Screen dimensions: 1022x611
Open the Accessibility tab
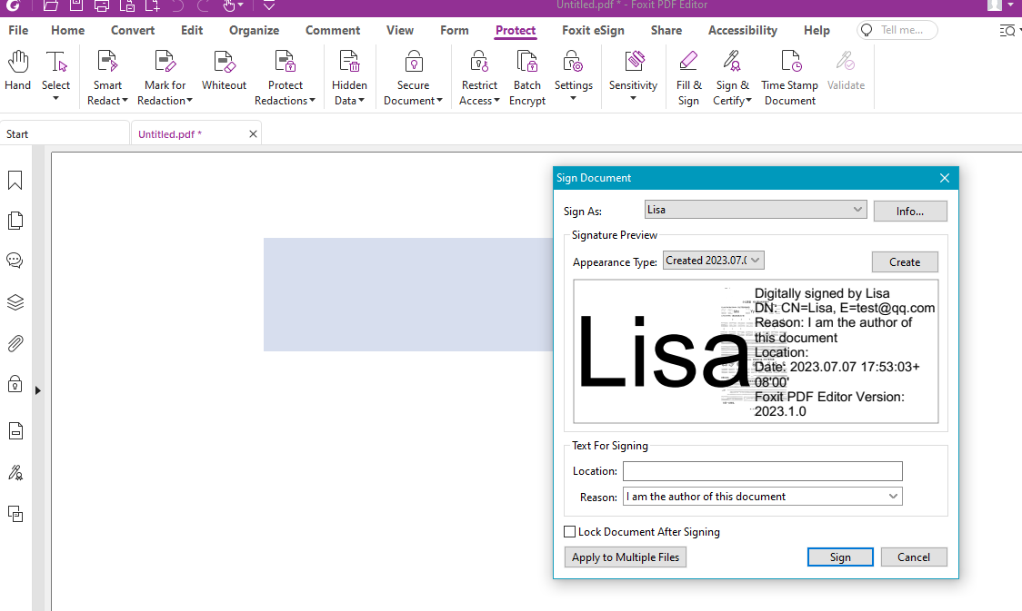coord(742,31)
